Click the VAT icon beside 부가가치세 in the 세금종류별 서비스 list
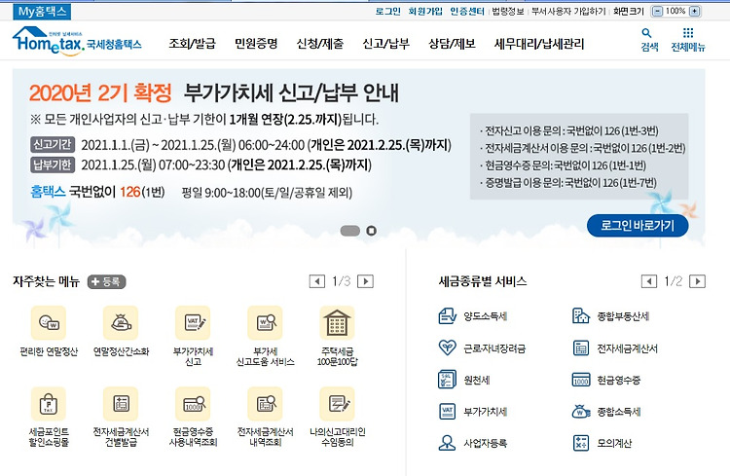The height and width of the screenshot is (476, 730). pos(448,411)
